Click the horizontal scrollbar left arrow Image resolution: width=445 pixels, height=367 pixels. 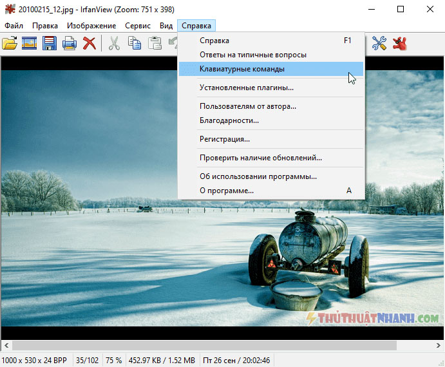pyautogui.click(x=6, y=345)
